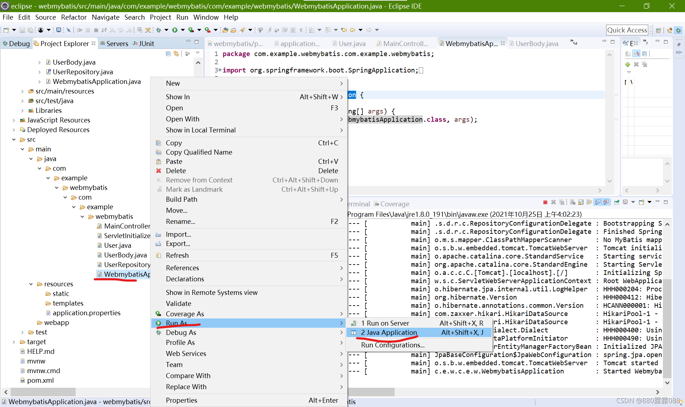The width and height of the screenshot is (685, 407).
Task: Start a session using the Debug bug icon
Action: 159,30
